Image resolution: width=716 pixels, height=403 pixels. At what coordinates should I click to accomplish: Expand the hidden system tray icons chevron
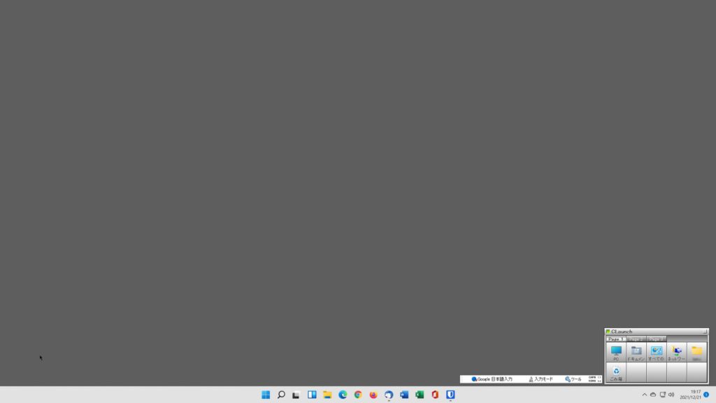pos(645,395)
